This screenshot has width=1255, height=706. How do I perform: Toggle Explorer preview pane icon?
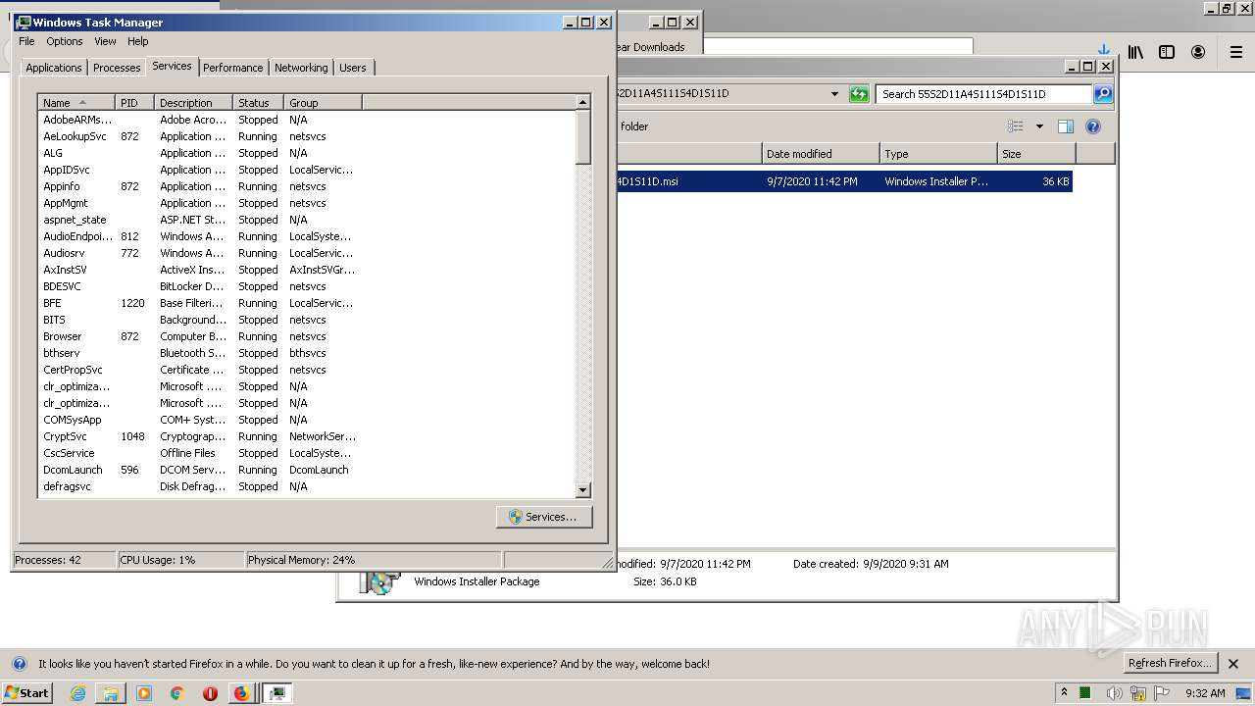coord(1066,126)
